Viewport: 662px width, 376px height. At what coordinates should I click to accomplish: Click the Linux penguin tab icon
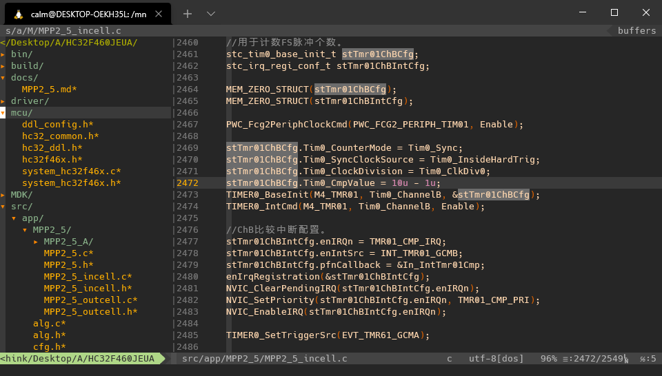point(18,14)
